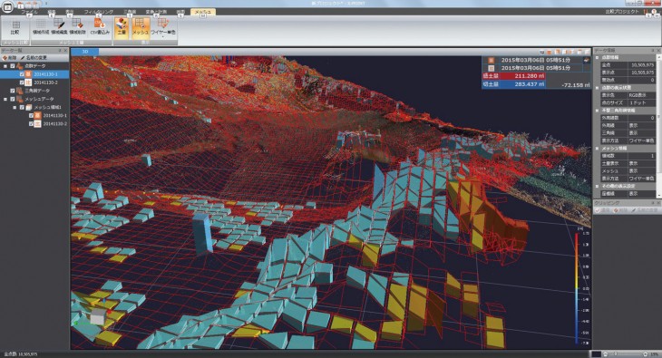Collapse the メッシュデータ tree node
This screenshot has width=662, height=358.
(x=5, y=99)
